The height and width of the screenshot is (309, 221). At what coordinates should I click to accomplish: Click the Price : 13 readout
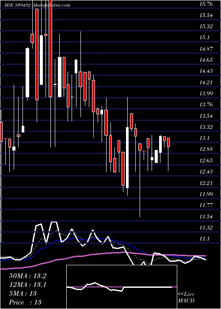point(25,302)
